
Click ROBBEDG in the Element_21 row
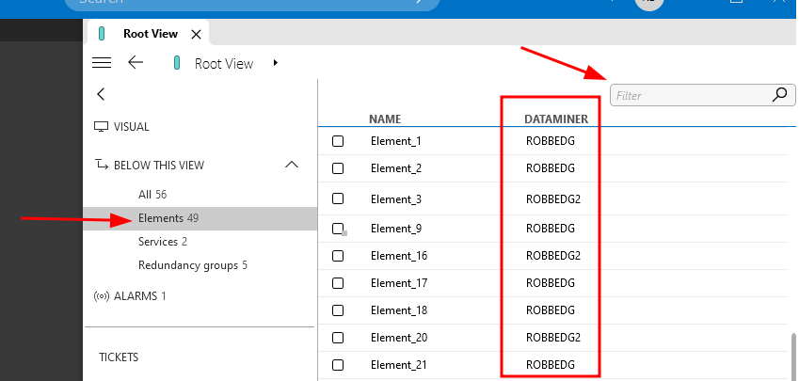click(x=551, y=365)
